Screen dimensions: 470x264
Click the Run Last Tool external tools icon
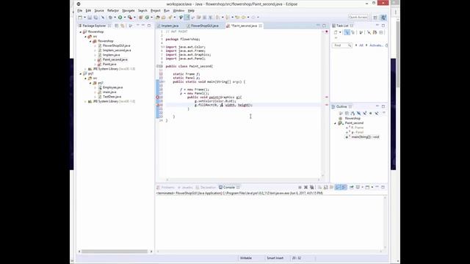[130, 18]
